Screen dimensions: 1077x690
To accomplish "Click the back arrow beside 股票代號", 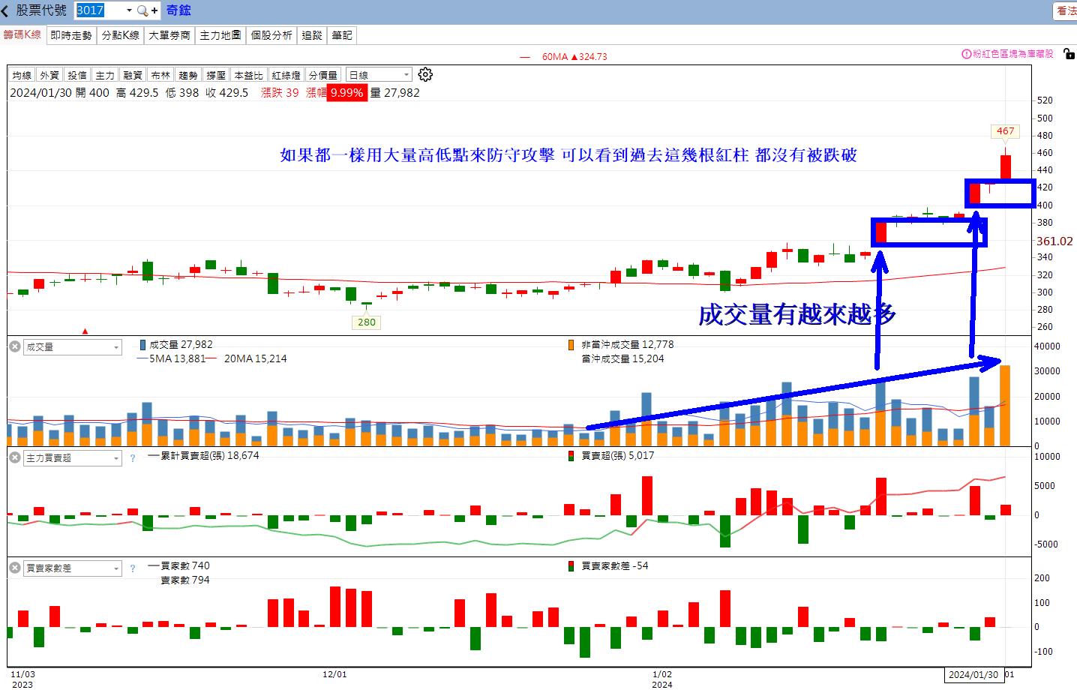I will coord(6,10).
